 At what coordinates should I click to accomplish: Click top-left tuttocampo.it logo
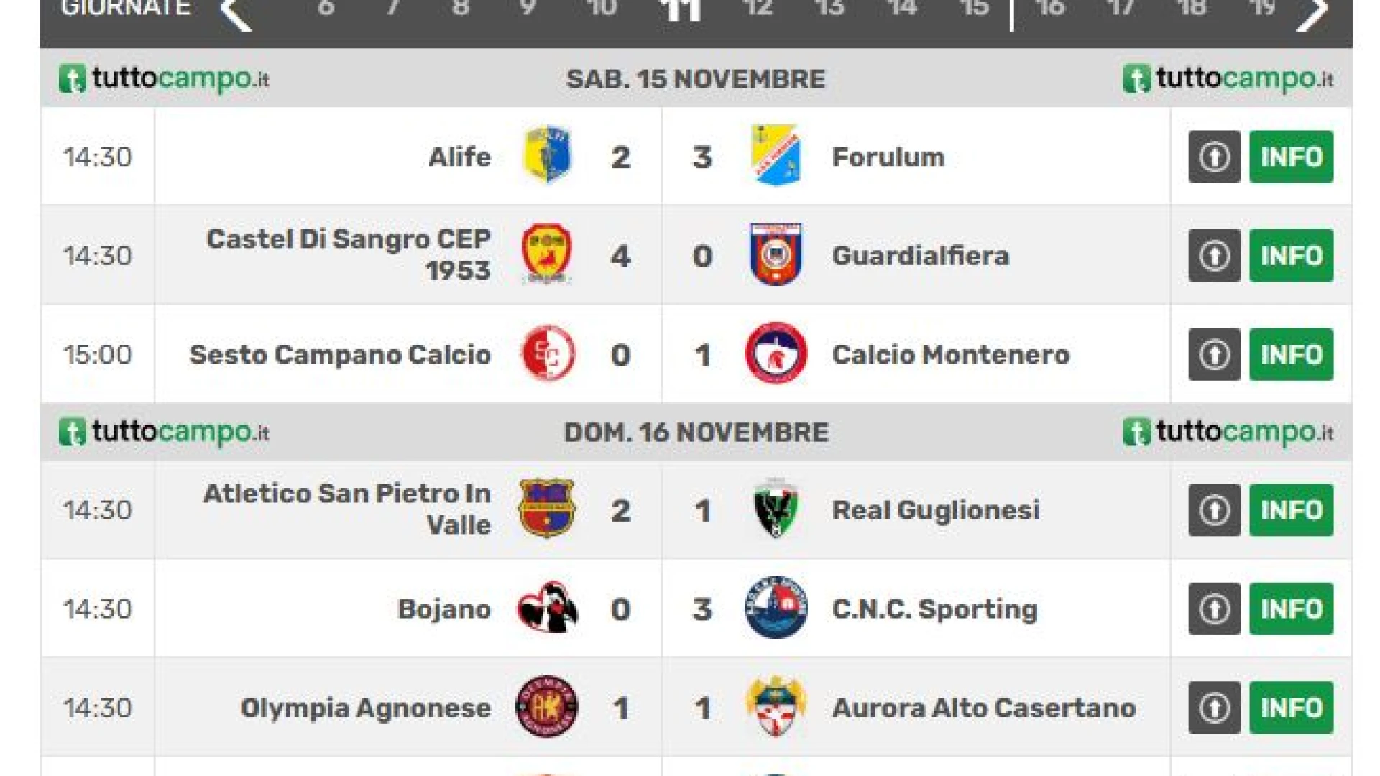point(164,78)
